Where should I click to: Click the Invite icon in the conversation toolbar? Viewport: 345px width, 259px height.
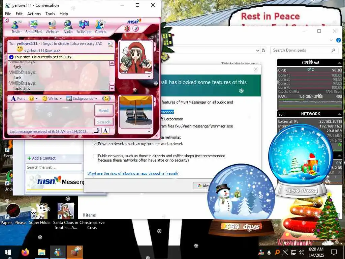tap(17, 27)
